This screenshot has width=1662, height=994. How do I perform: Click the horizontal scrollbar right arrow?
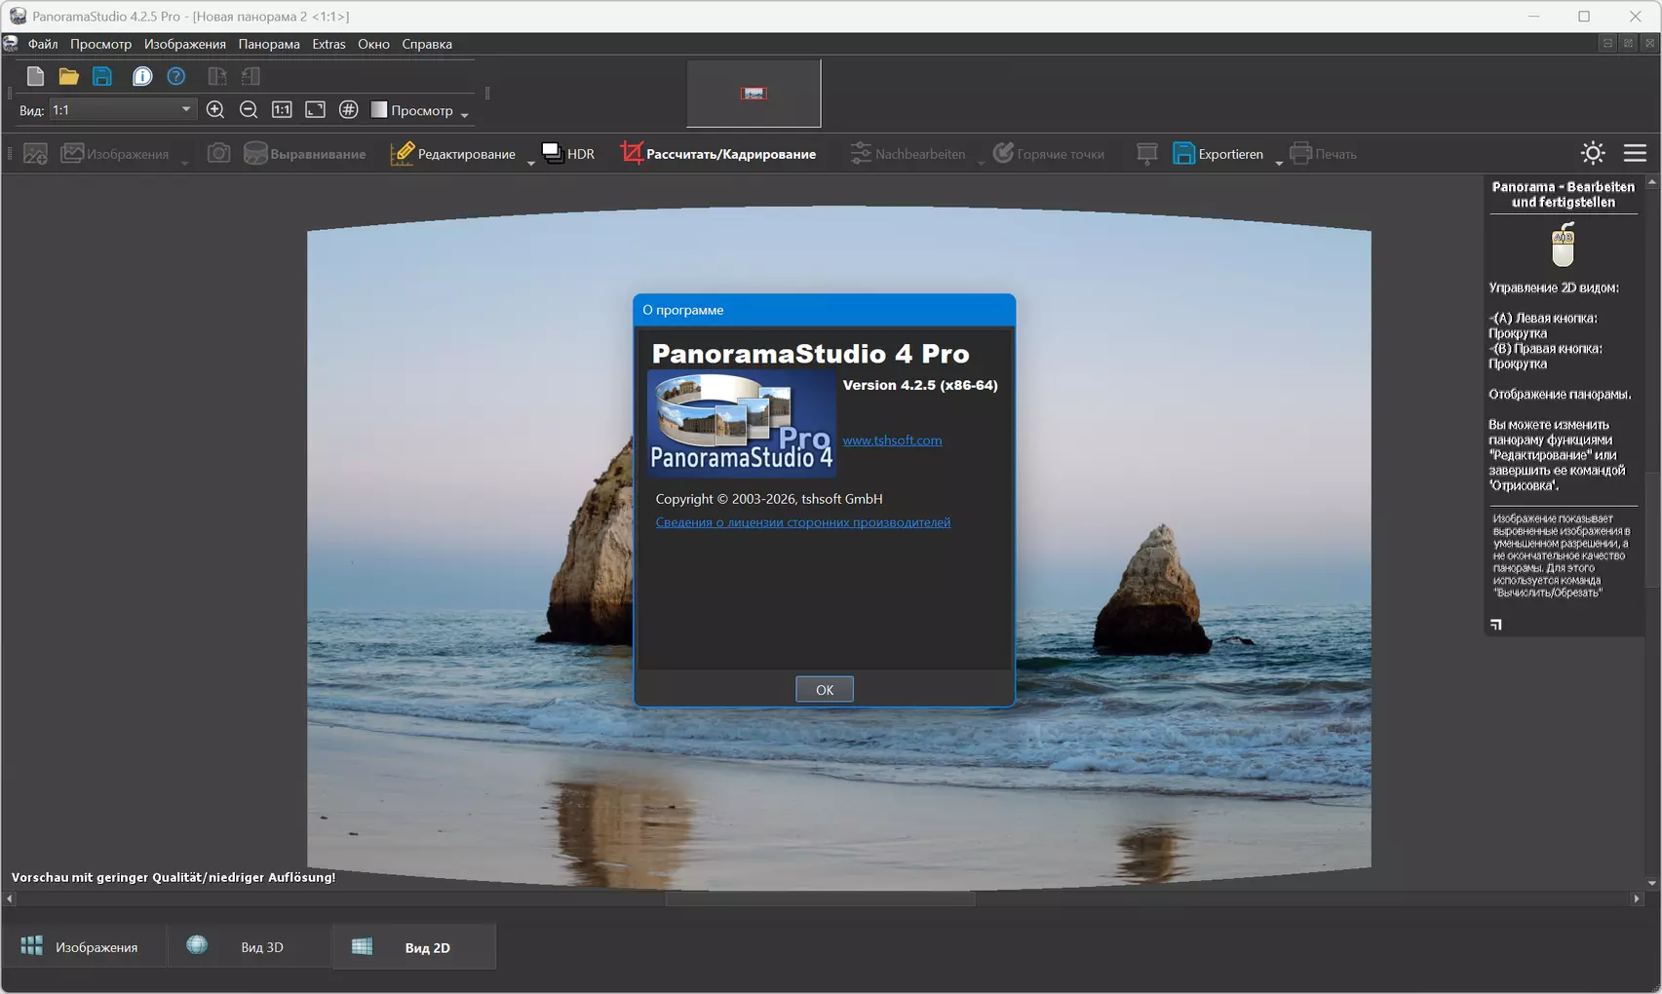pos(1637,898)
